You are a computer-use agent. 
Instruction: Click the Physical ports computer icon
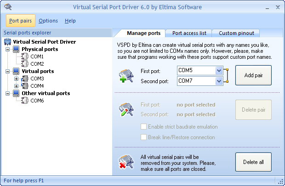coord(16,49)
